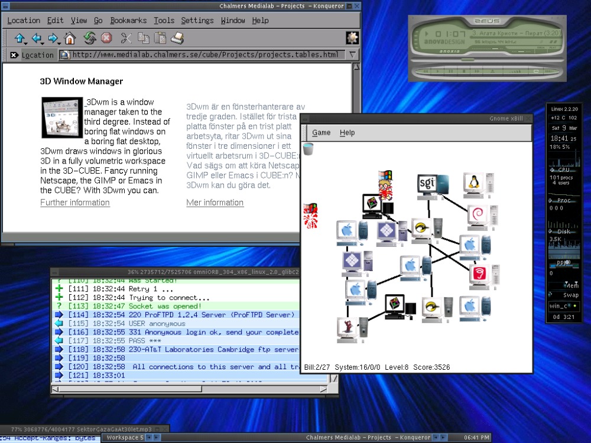
Task: Switch to previous workspace in taskbar
Action: coord(150,437)
